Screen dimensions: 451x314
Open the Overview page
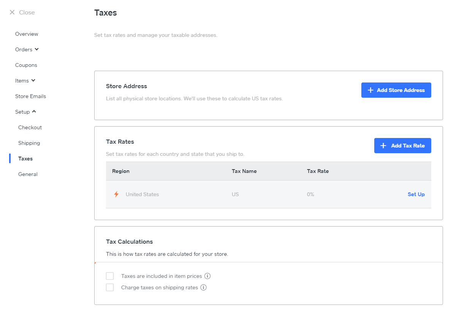[27, 34]
